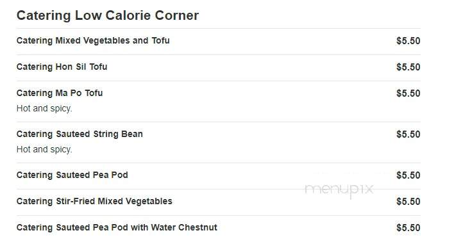Click the $5.50 price beside Ma Po Tofu

408,93
